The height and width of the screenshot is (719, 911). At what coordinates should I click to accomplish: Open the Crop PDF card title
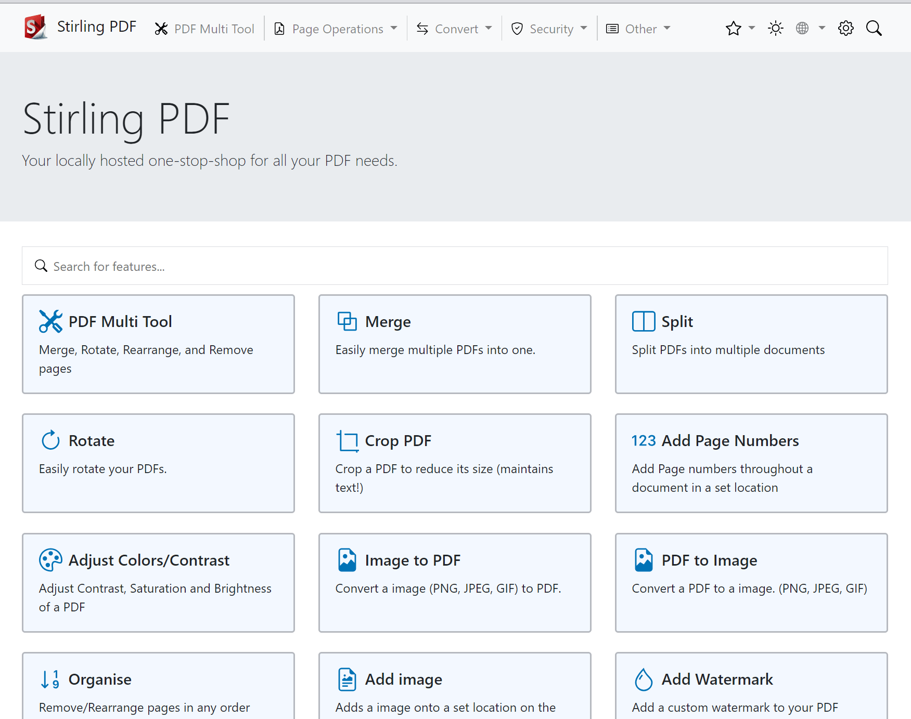(398, 440)
